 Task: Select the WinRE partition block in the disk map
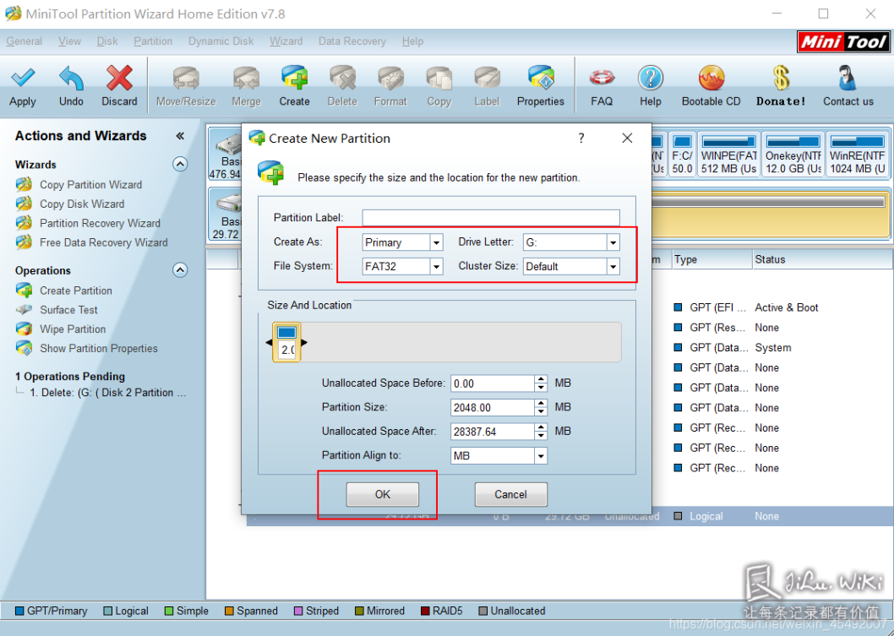tap(857, 155)
